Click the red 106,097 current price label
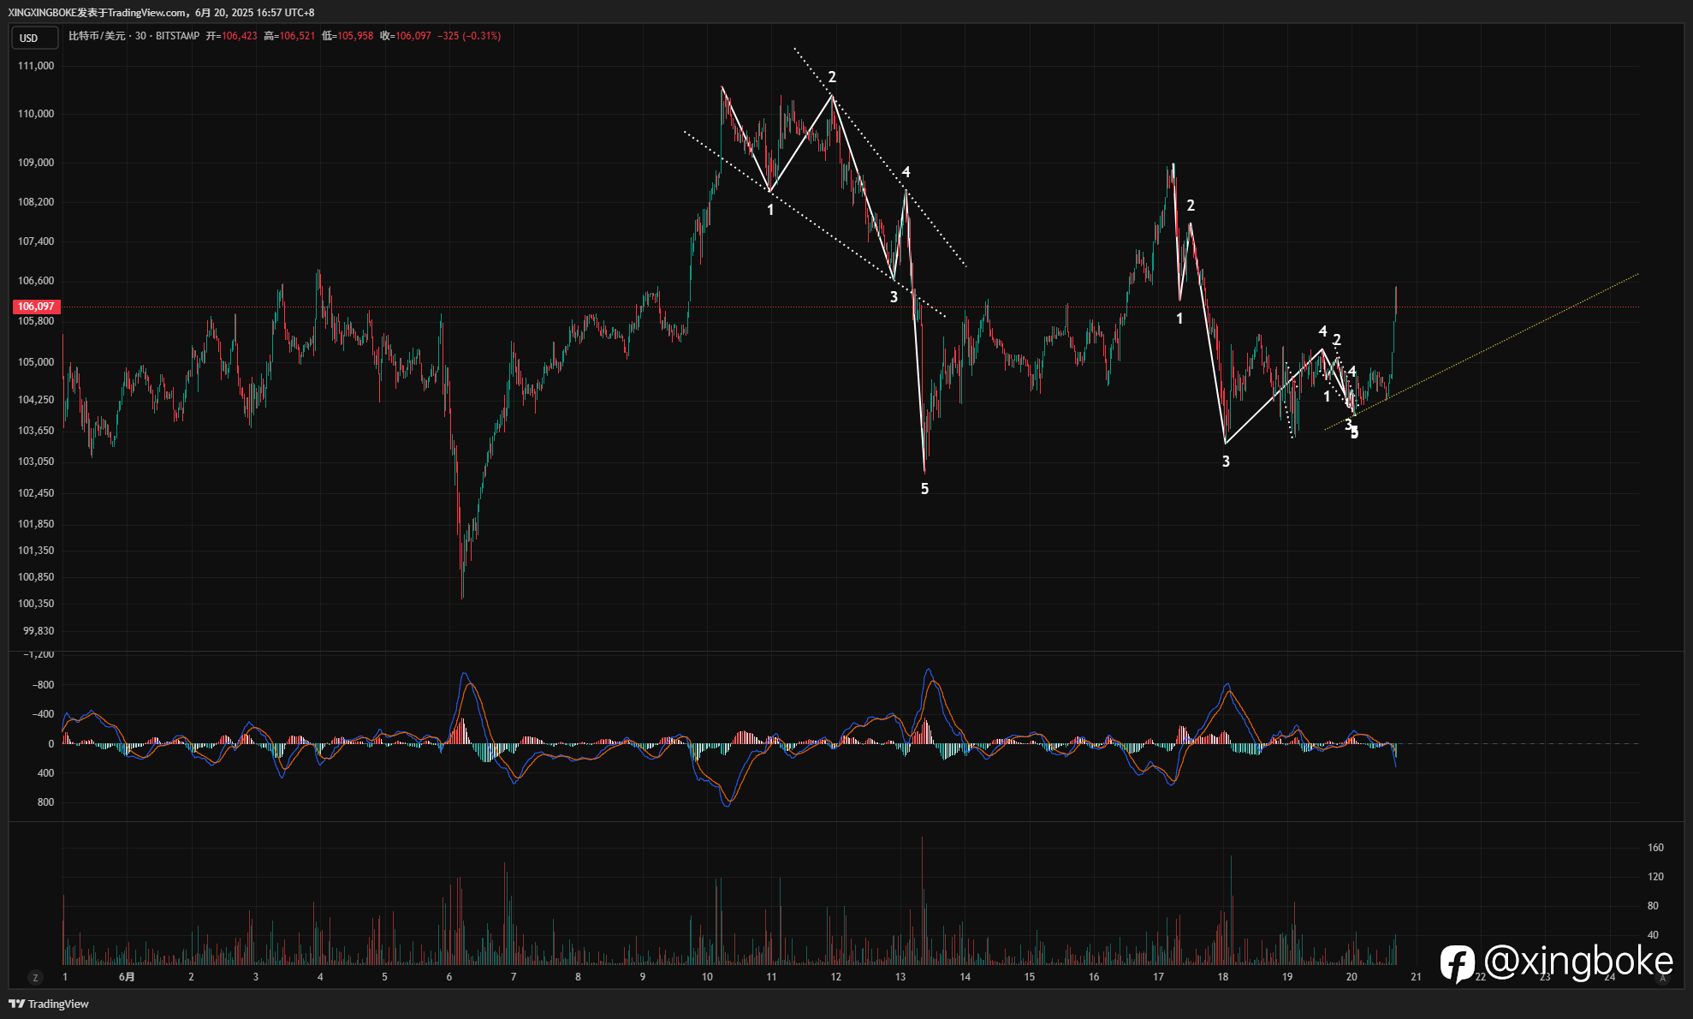 [x=36, y=307]
